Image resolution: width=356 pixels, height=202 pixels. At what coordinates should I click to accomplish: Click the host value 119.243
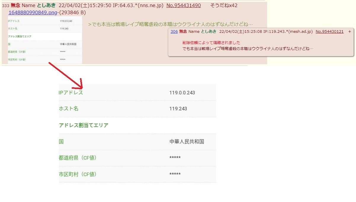click(178, 109)
